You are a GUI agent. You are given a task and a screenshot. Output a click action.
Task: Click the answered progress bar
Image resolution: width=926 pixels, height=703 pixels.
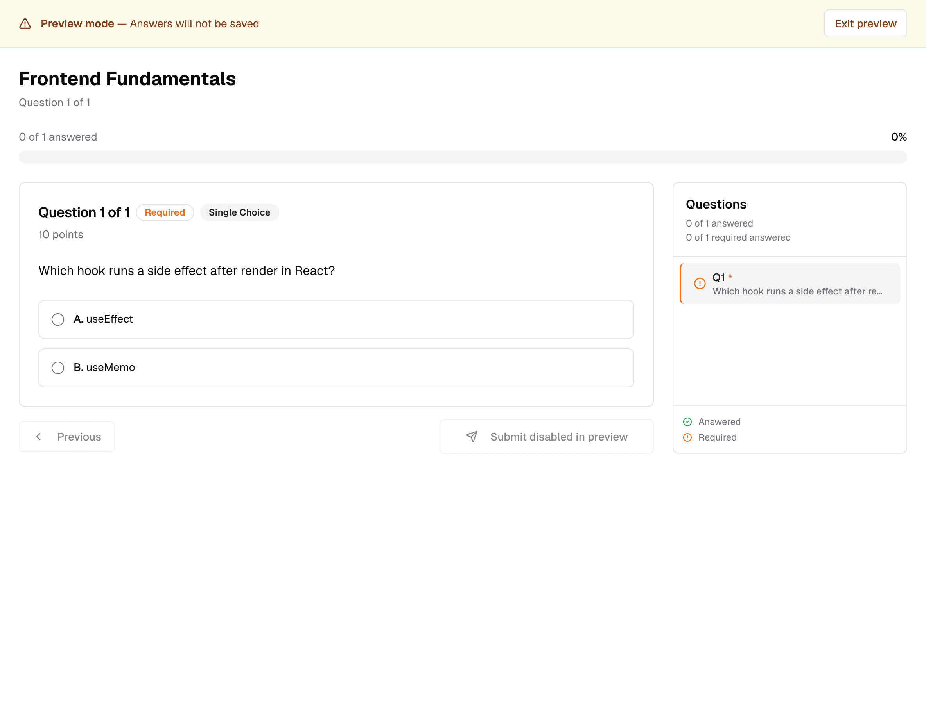[x=463, y=157]
